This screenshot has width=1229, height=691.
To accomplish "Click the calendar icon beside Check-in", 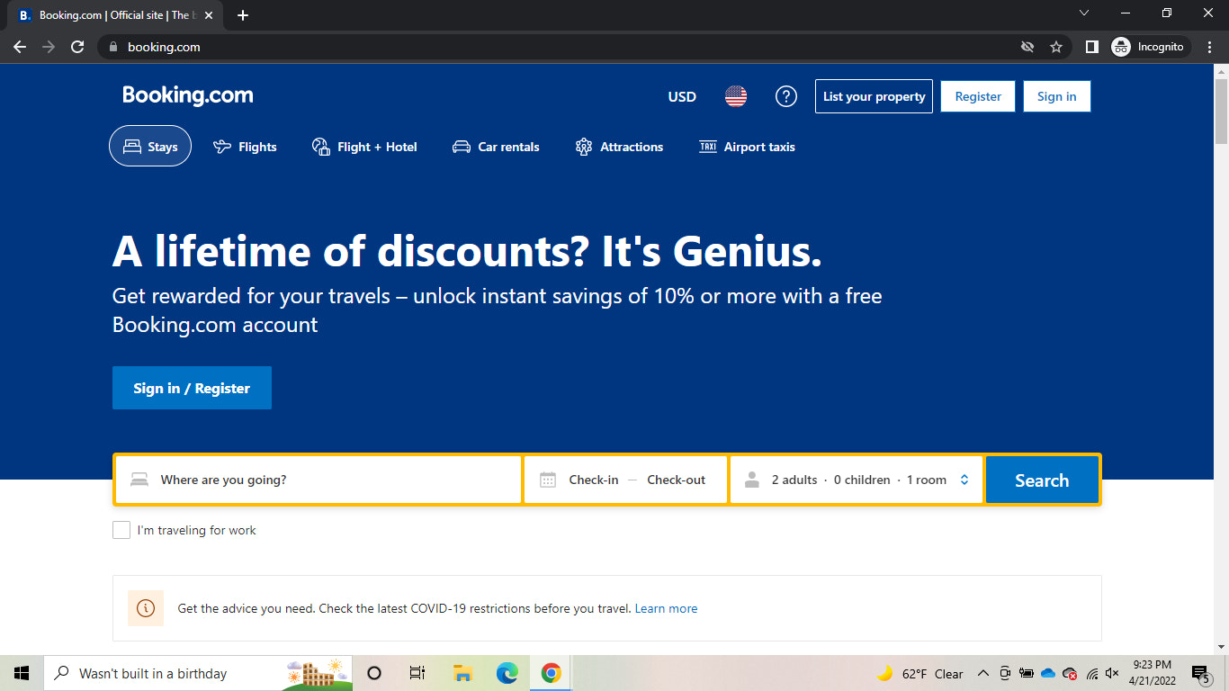I will coord(548,480).
